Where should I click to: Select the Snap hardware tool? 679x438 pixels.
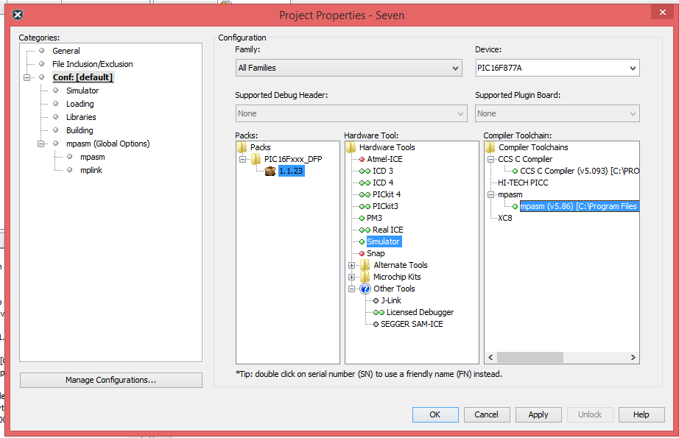point(376,253)
